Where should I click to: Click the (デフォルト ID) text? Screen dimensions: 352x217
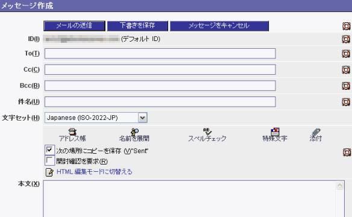[x=140, y=39]
